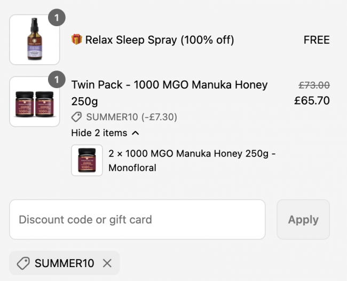
Task: Click the Relax Sleep Spray product name
Action: click(x=160, y=40)
